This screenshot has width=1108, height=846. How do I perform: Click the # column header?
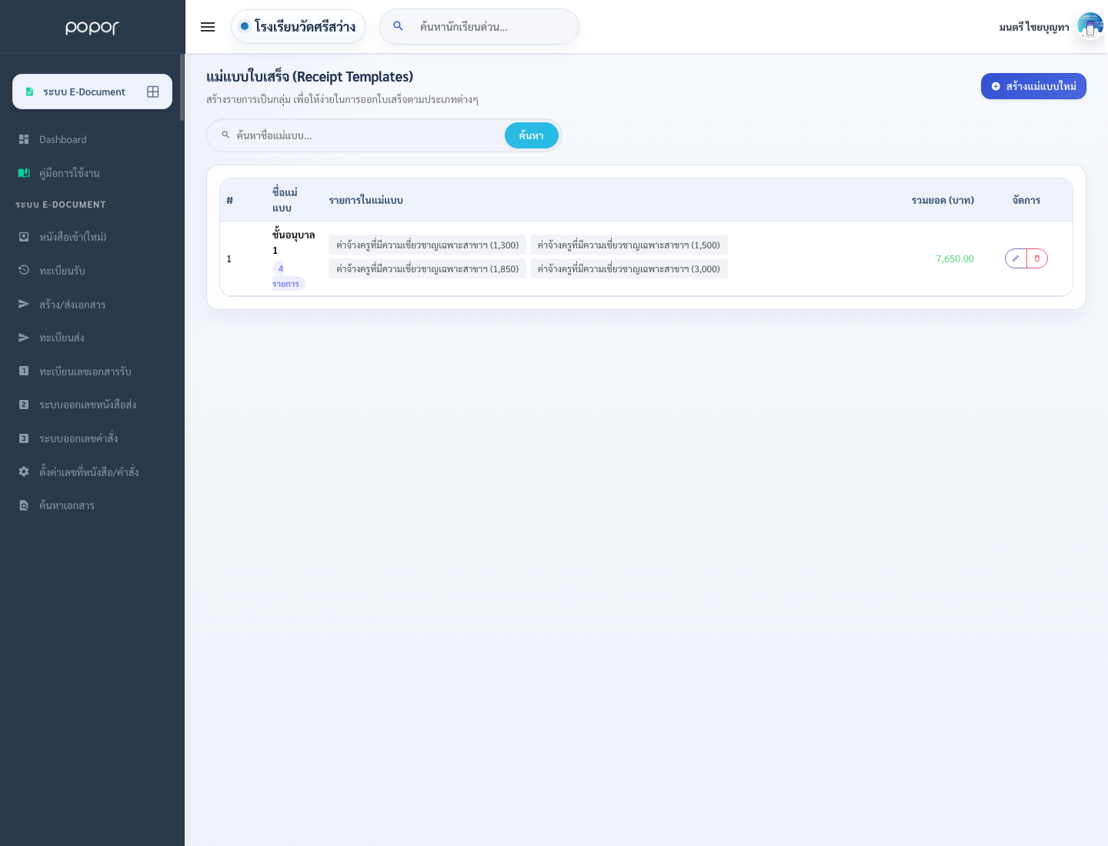coord(229,200)
